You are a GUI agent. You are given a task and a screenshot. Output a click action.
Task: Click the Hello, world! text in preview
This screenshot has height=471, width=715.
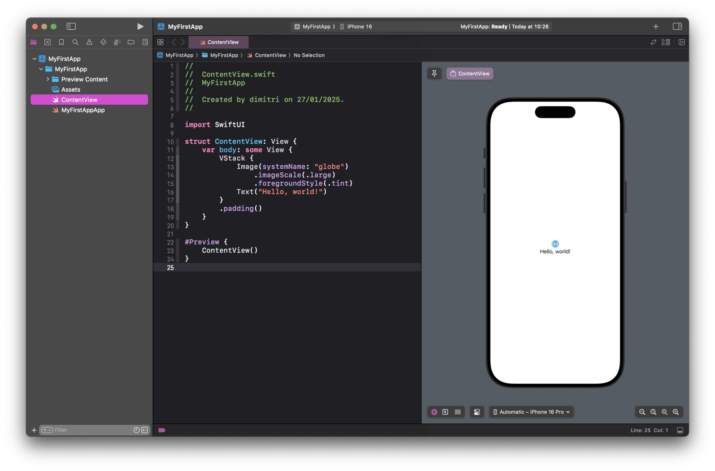[555, 252]
